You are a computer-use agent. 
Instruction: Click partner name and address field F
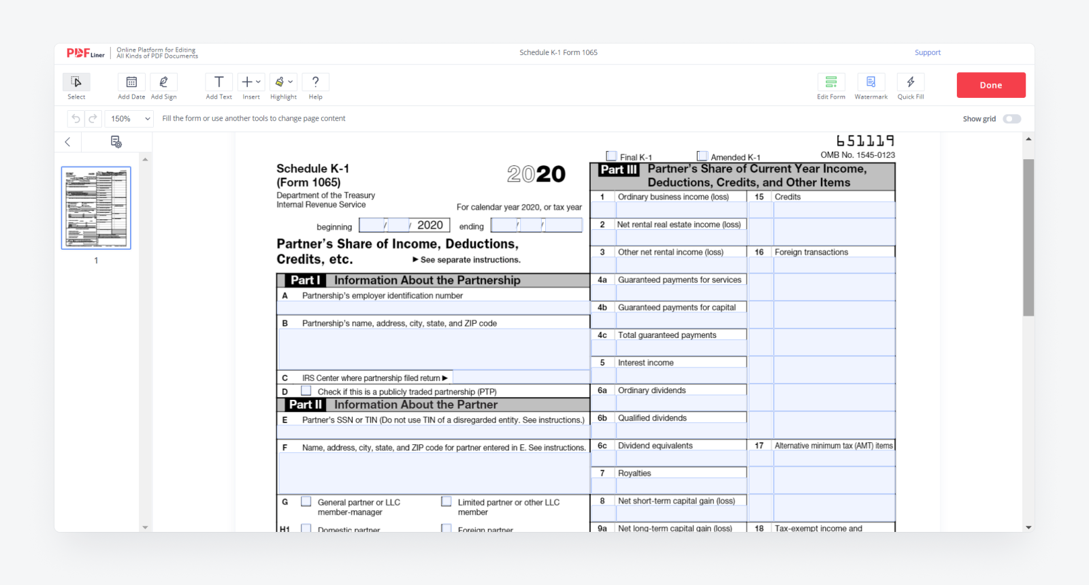[x=433, y=473]
